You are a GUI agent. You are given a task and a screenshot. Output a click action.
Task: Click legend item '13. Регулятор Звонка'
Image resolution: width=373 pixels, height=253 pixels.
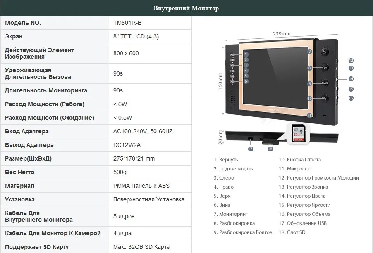click(303, 187)
